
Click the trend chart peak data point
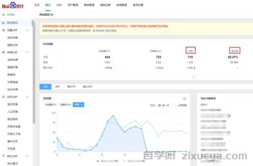pos(113,115)
